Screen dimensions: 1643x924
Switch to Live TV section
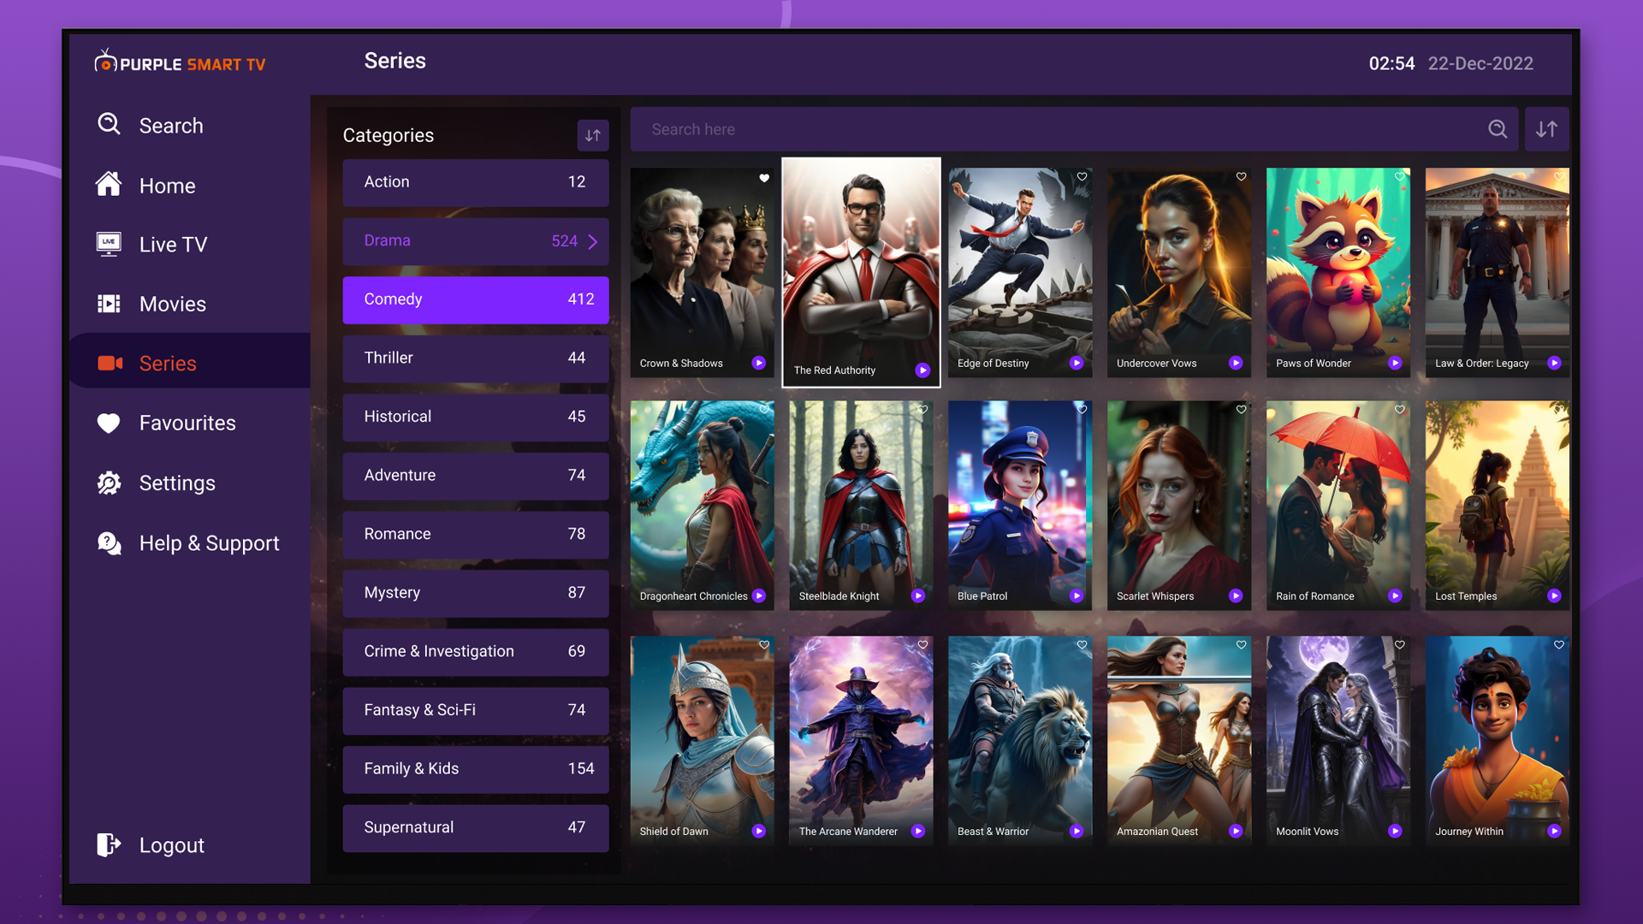tap(173, 245)
